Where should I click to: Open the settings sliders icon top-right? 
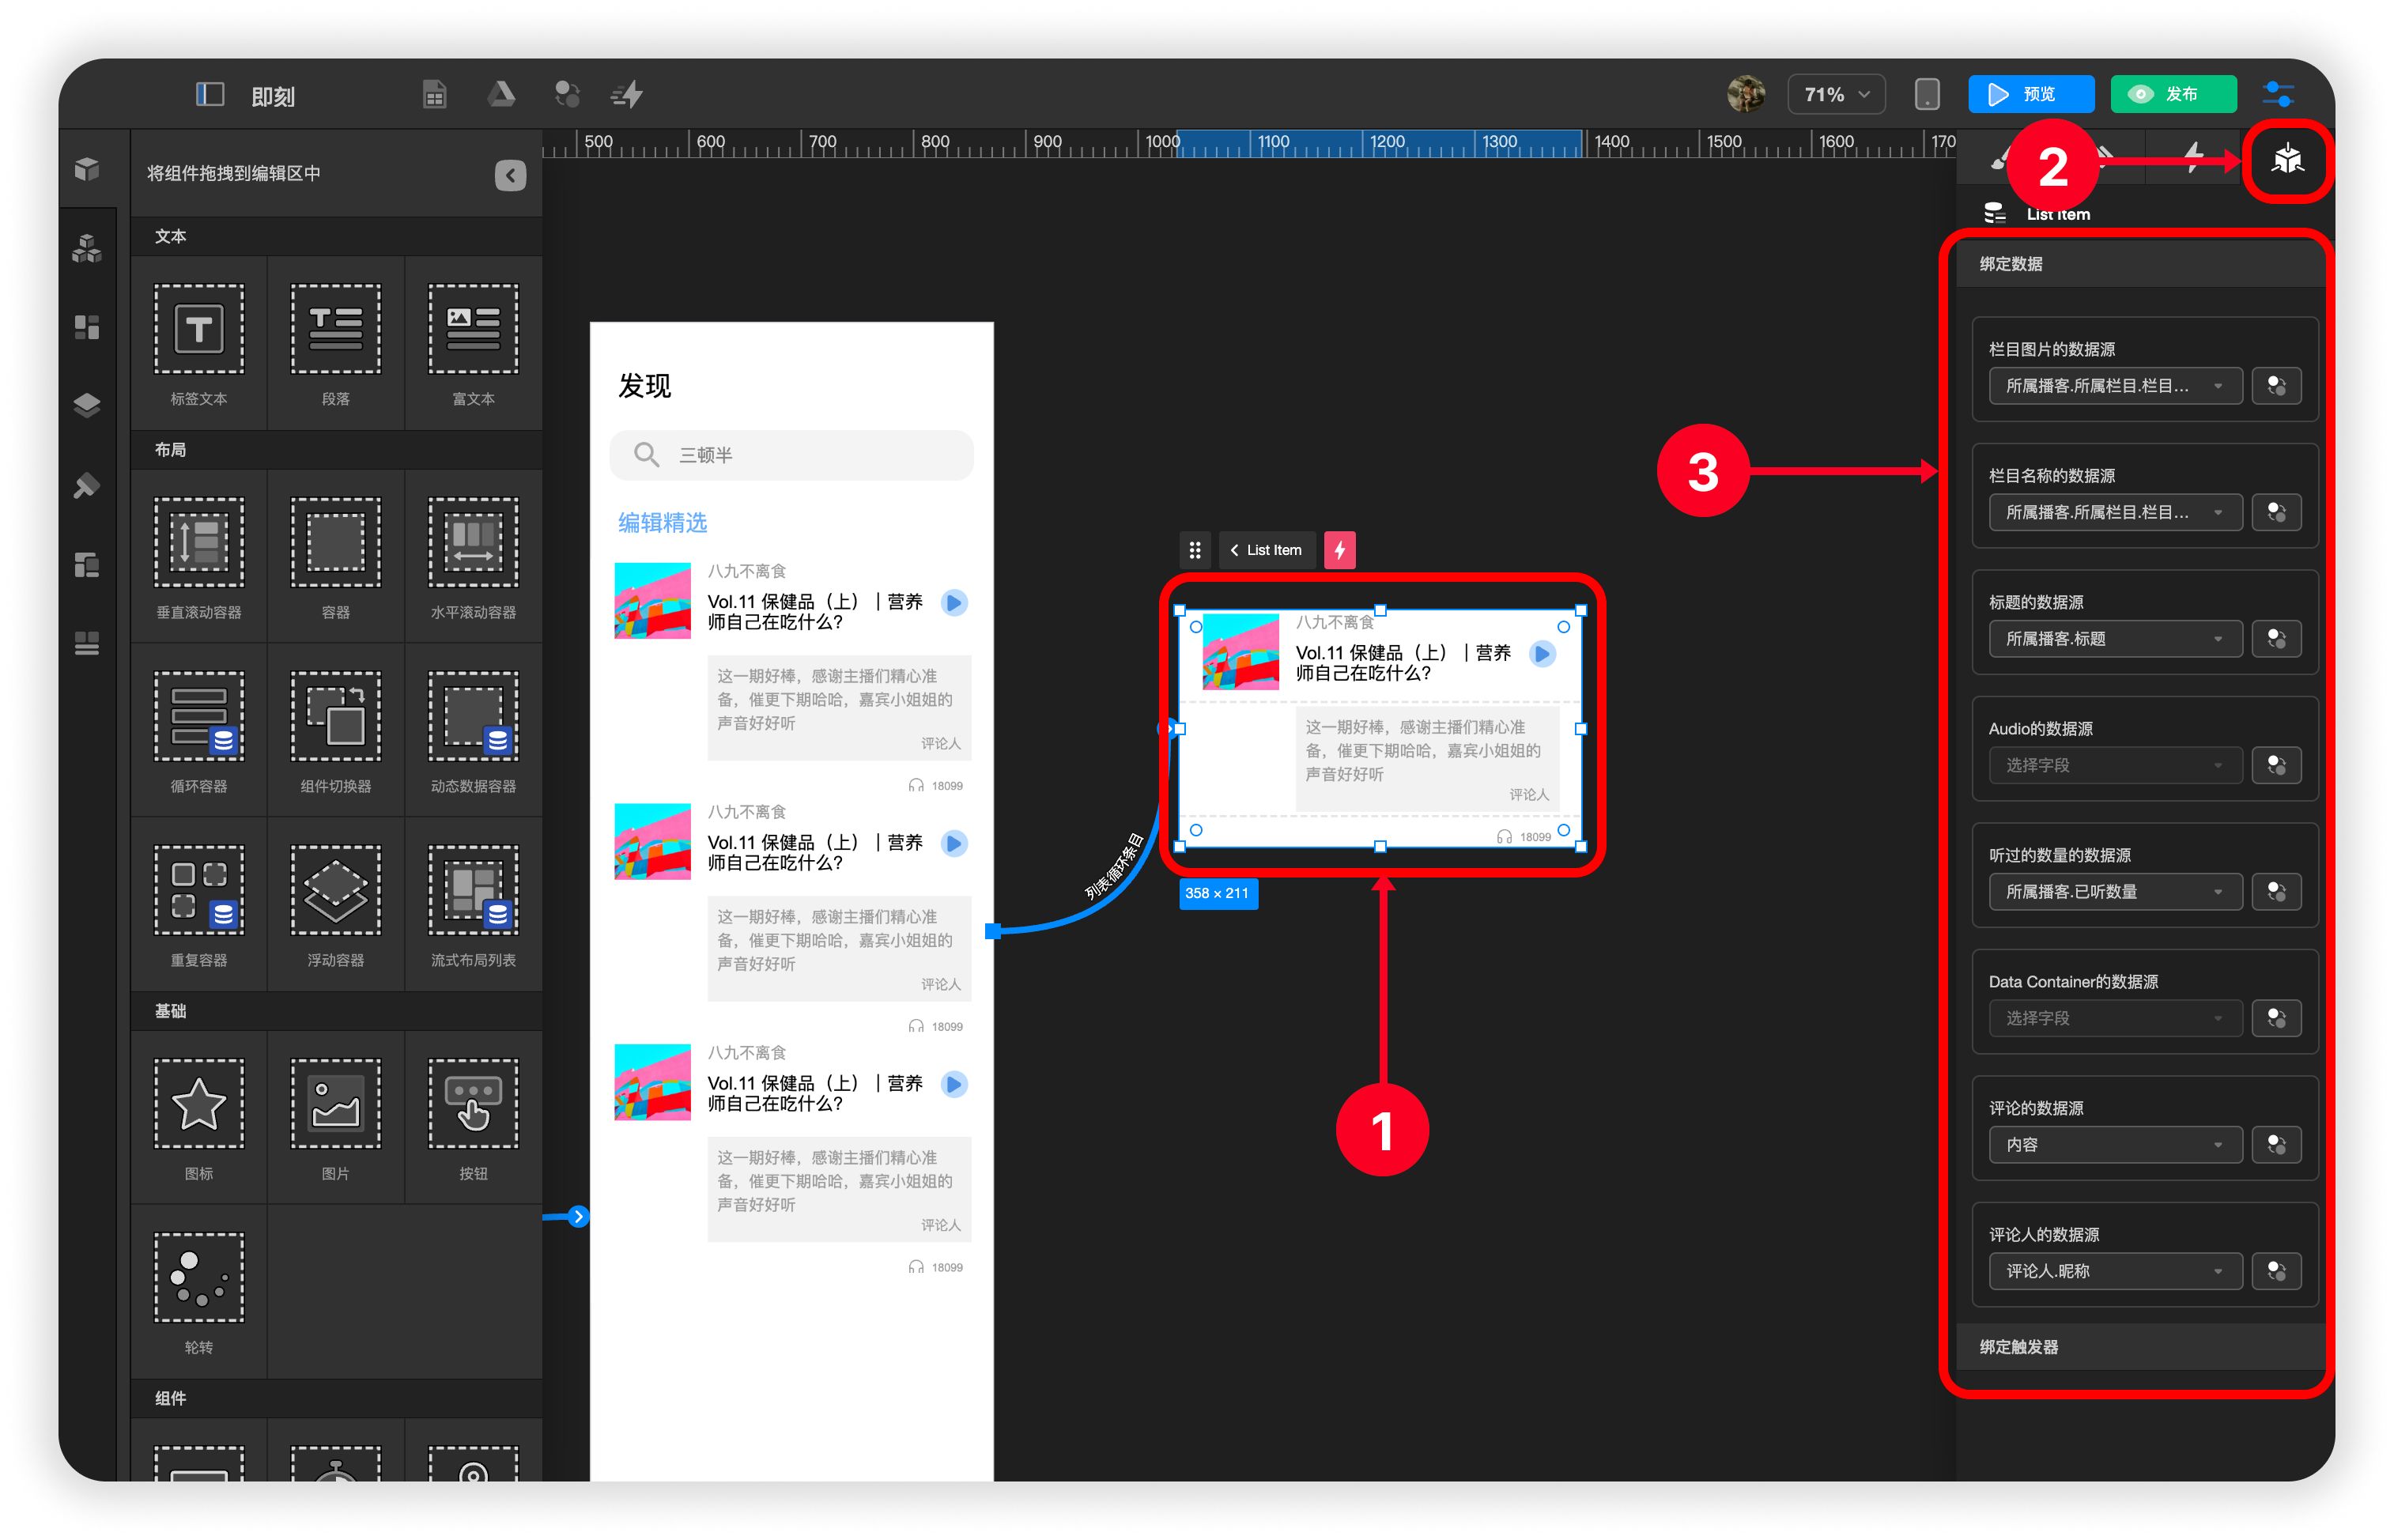pos(2278,95)
